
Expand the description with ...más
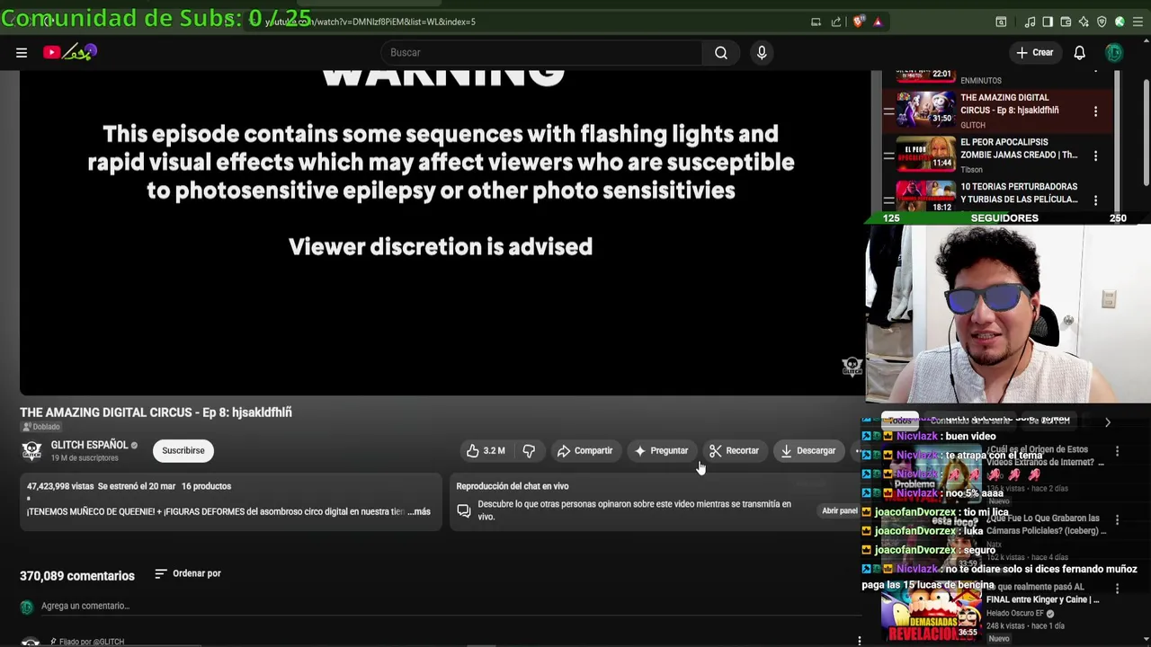(x=419, y=511)
